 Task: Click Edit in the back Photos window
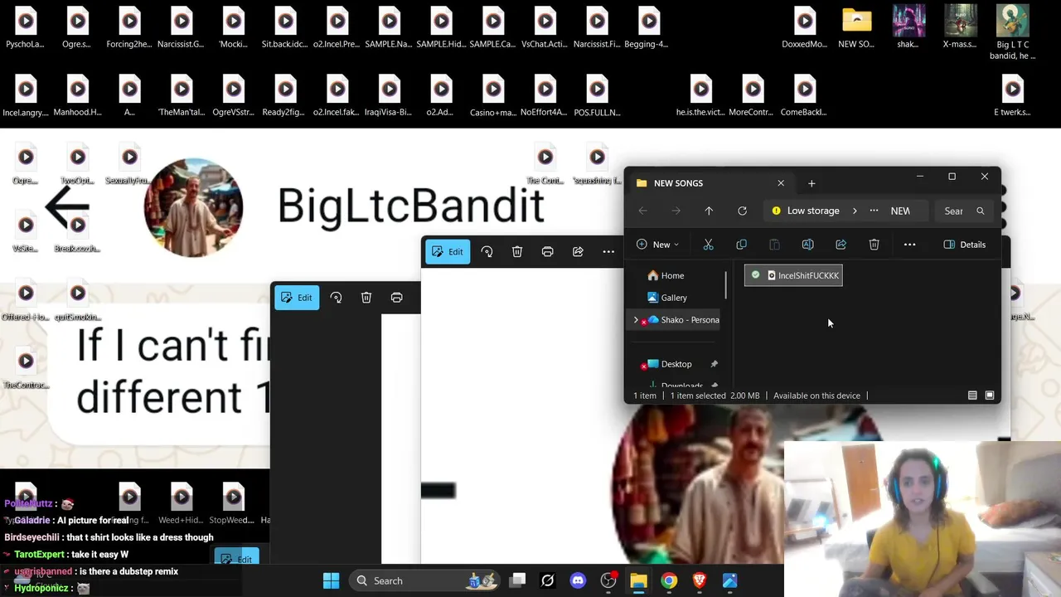tap(297, 298)
